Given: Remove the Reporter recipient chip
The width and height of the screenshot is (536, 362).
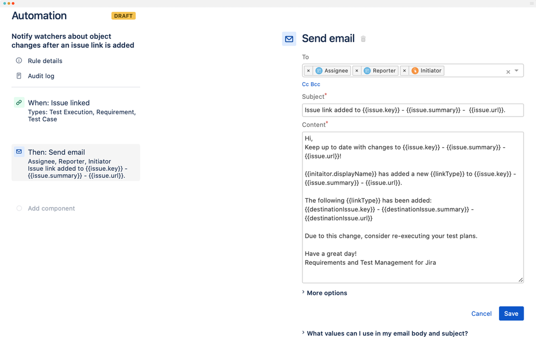Looking at the screenshot, I should 357,71.
